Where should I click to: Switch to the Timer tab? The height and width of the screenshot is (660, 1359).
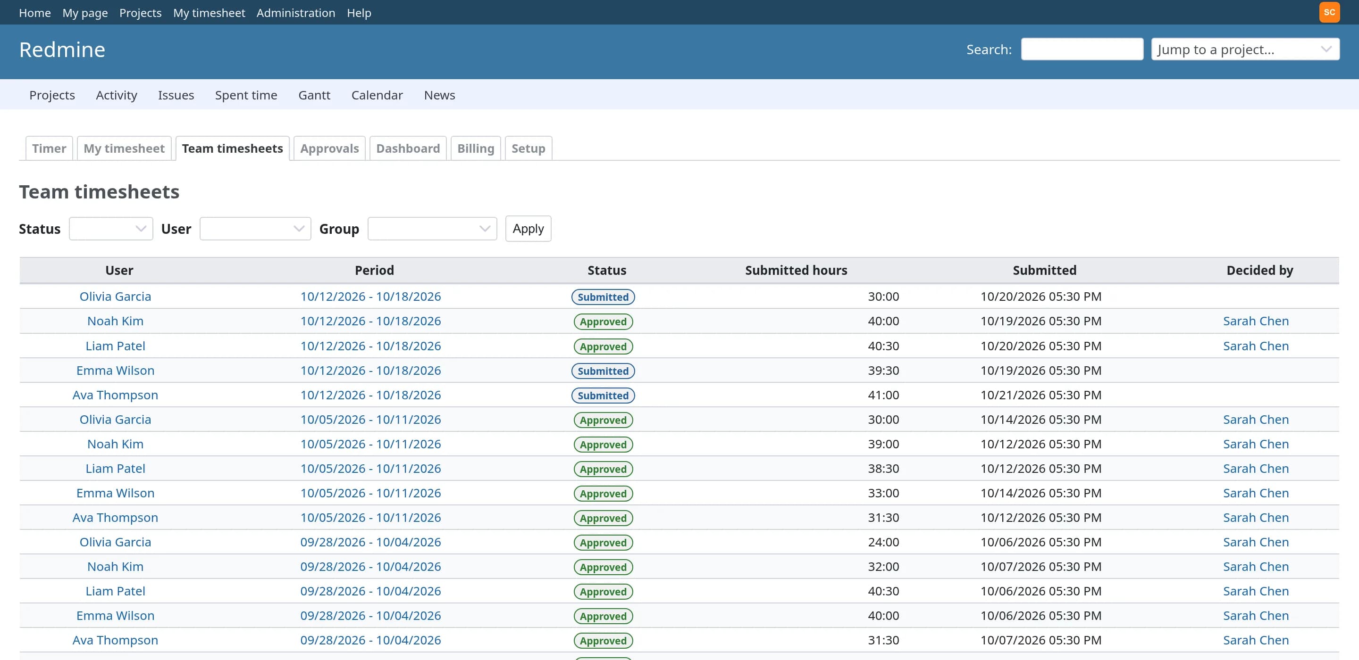[49, 148]
